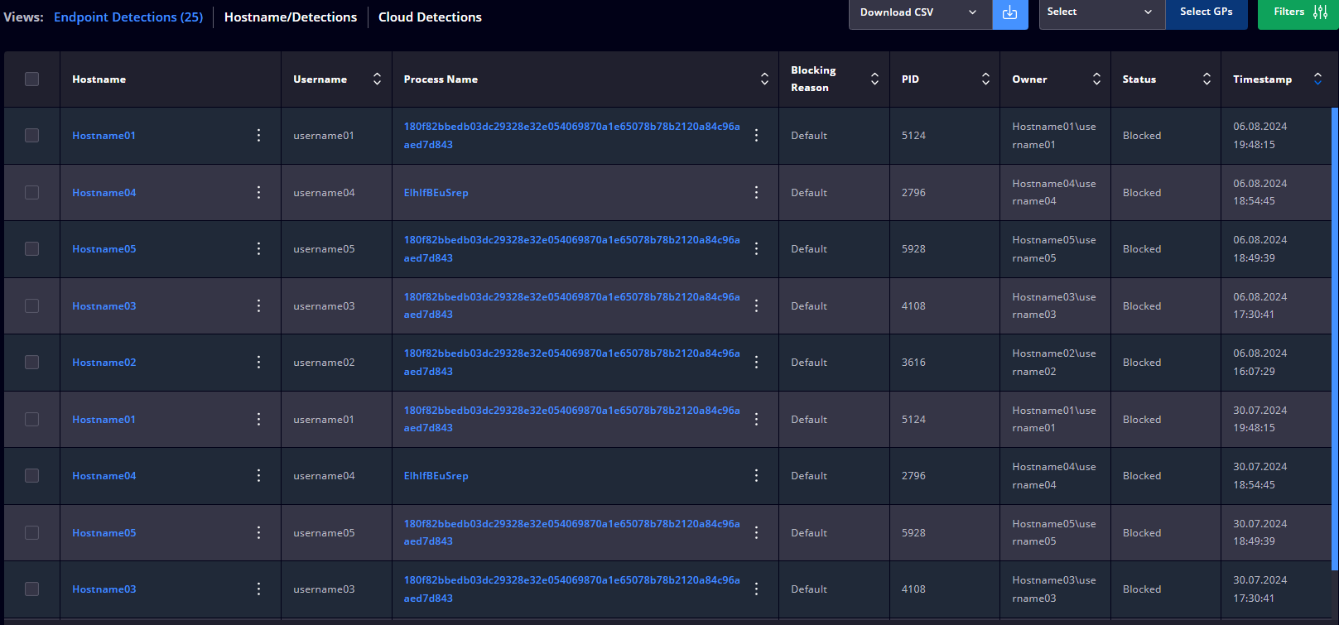The width and height of the screenshot is (1339, 625).
Task: Tick checkbox for Hostname04 30.07.2024 row
Action: point(31,475)
